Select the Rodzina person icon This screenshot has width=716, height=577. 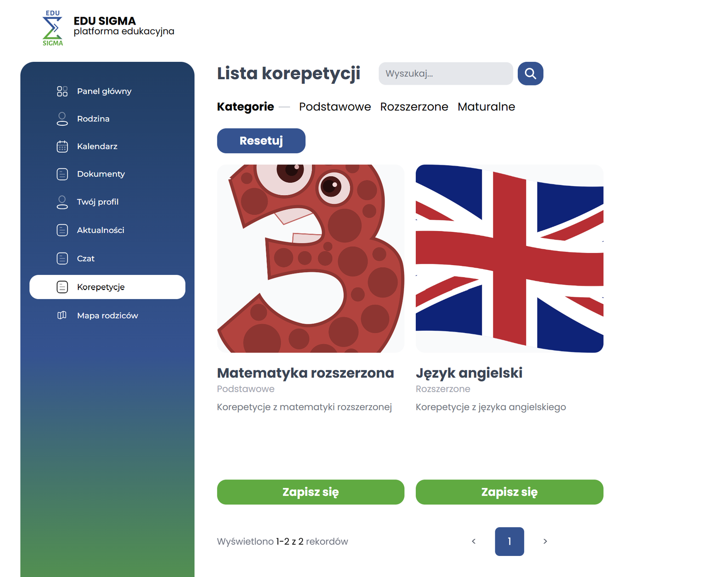62,119
